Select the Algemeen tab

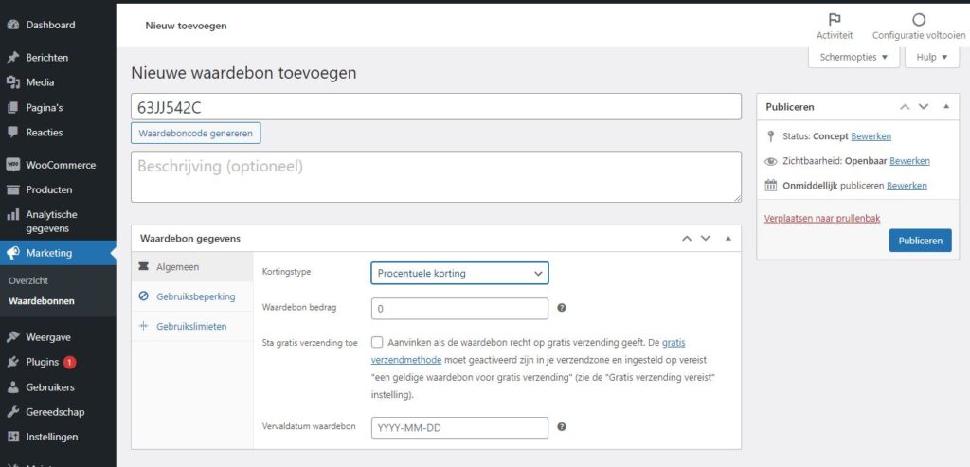coord(192,266)
